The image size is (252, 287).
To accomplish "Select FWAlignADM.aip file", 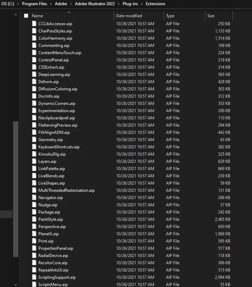I will [x=54, y=132].
